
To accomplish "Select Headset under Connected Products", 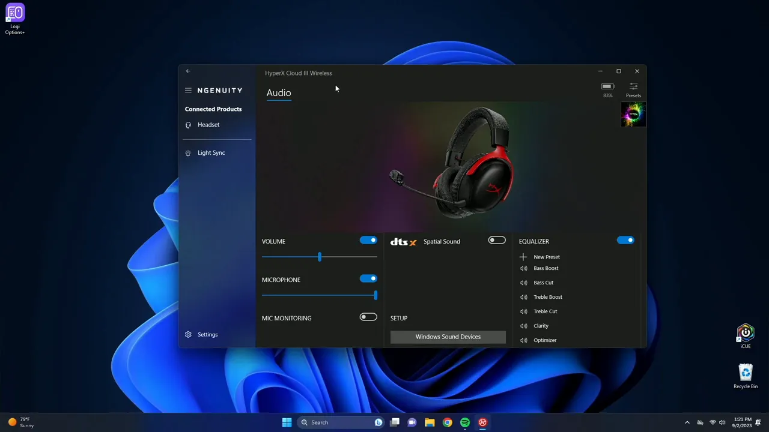I will point(208,124).
